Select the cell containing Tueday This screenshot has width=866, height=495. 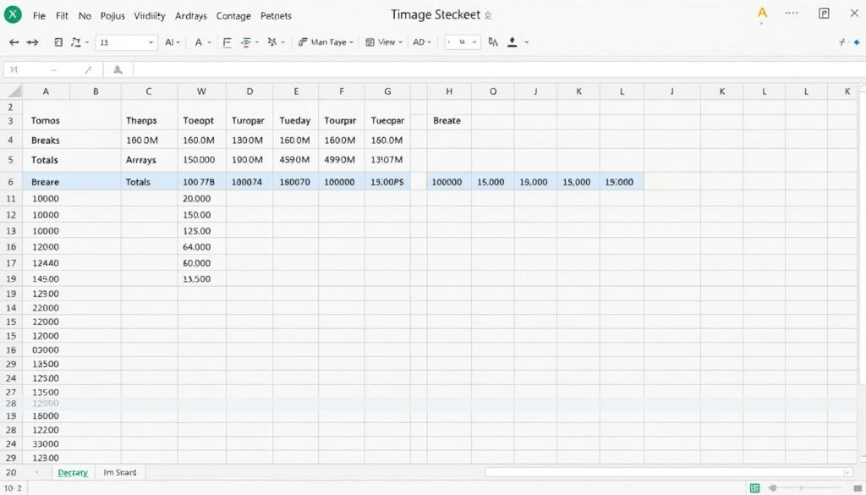click(295, 120)
